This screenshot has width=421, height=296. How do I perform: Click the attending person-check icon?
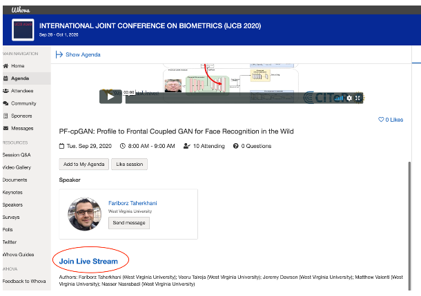click(187, 146)
